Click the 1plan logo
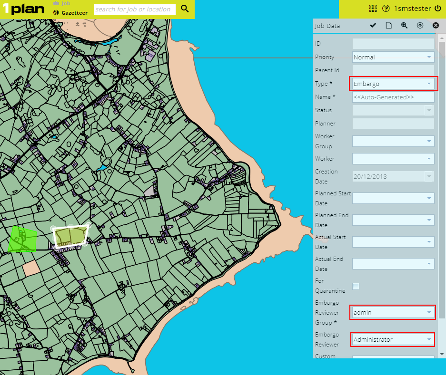Image resolution: width=446 pixels, height=375 pixels. [x=24, y=9]
